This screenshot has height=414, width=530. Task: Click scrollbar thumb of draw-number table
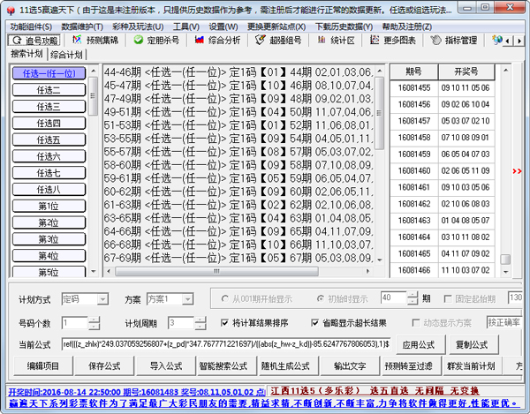pos(505,260)
